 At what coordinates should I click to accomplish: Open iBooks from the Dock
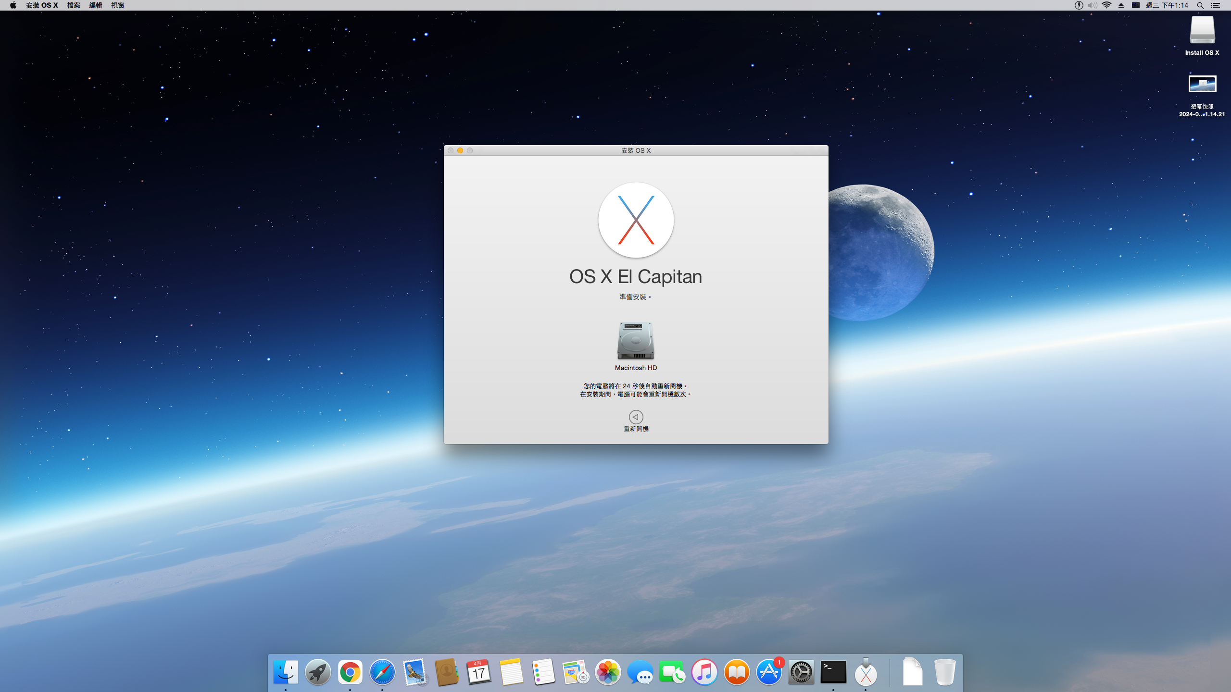[x=737, y=672]
